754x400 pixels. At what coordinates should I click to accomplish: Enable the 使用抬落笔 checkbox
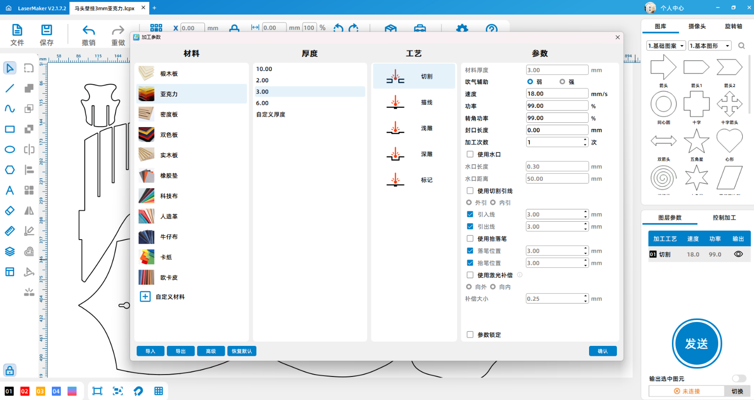pyautogui.click(x=470, y=239)
